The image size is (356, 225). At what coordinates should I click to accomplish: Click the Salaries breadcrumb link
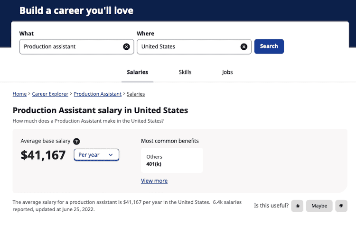click(136, 94)
